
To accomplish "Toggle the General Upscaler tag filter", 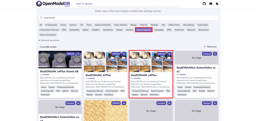I will tap(144, 30).
